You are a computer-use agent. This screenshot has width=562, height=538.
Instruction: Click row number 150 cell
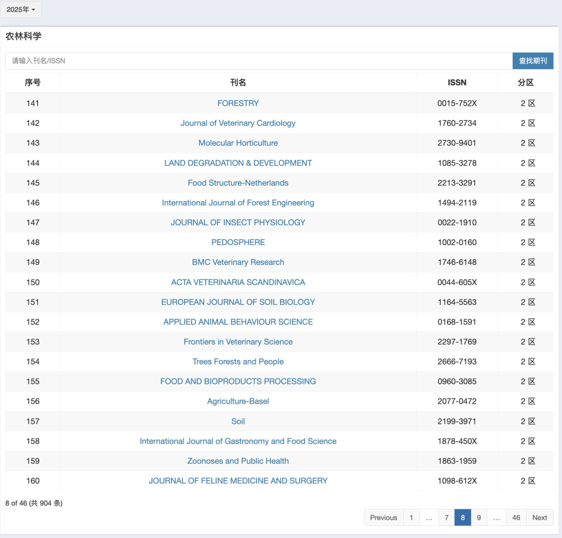(x=33, y=282)
